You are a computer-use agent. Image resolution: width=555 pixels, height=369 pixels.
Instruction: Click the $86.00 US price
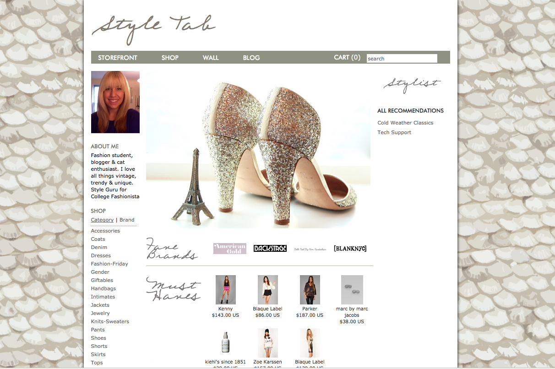[x=267, y=315]
